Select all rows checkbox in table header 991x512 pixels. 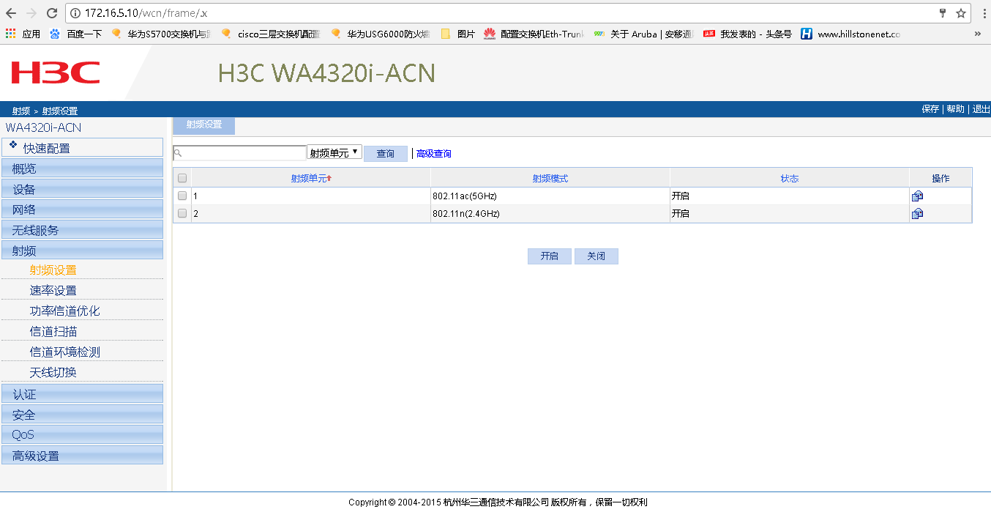182,178
